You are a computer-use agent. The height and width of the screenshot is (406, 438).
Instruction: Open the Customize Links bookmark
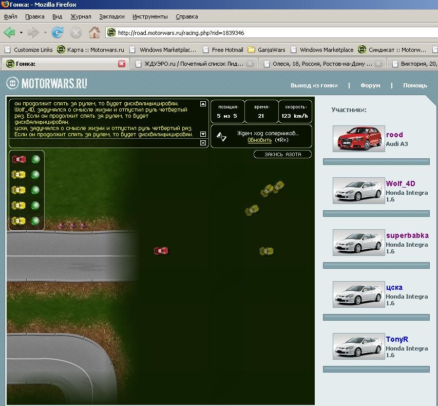29,50
